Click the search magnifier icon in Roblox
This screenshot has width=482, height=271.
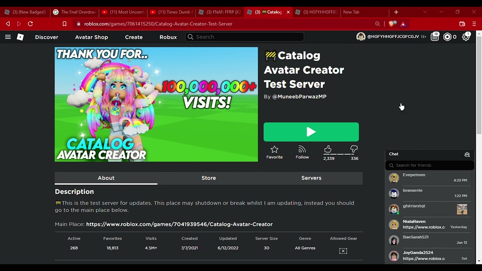pyautogui.click(x=191, y=37)
